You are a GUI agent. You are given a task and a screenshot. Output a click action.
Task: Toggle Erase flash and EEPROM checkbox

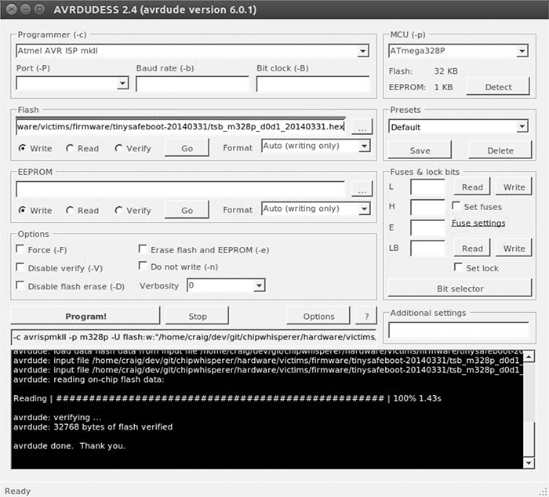pos(143,249)
